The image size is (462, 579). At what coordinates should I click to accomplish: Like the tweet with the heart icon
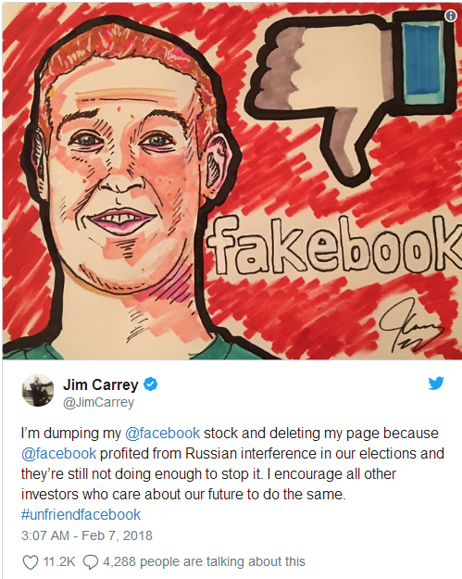(31, 562)
